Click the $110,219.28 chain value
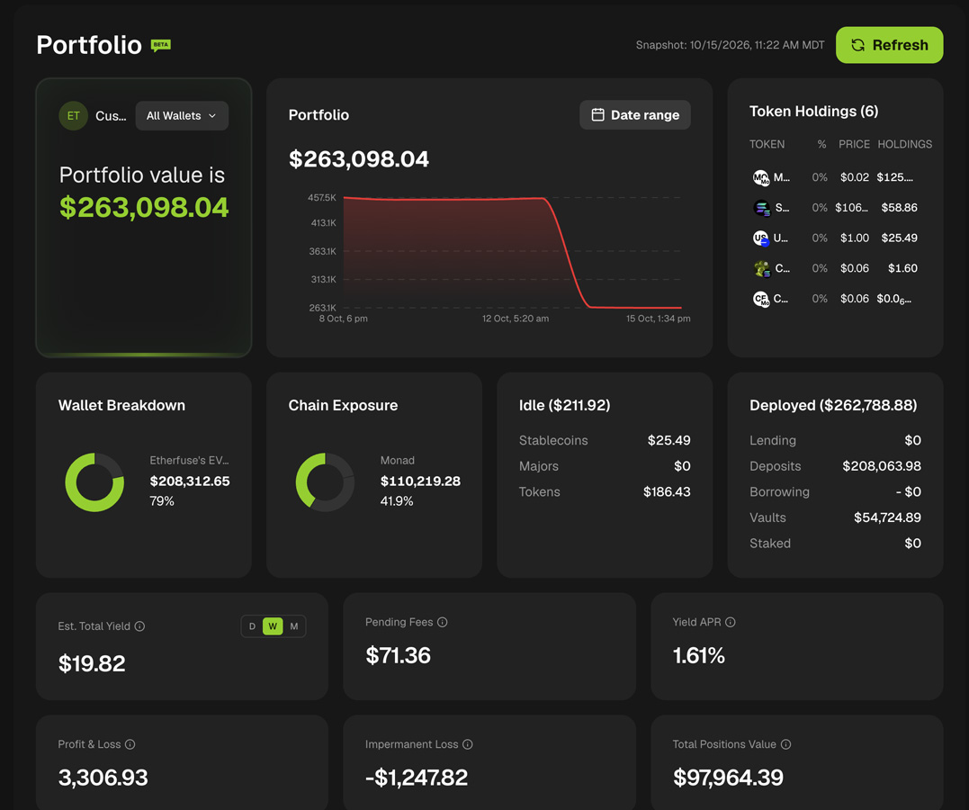Screen dimensions: 969x810 coord(420,481)
